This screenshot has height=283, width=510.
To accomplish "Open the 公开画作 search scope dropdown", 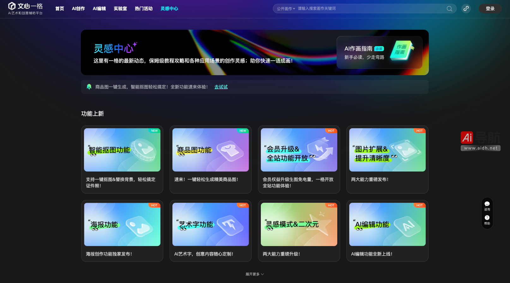I will 286,9.
